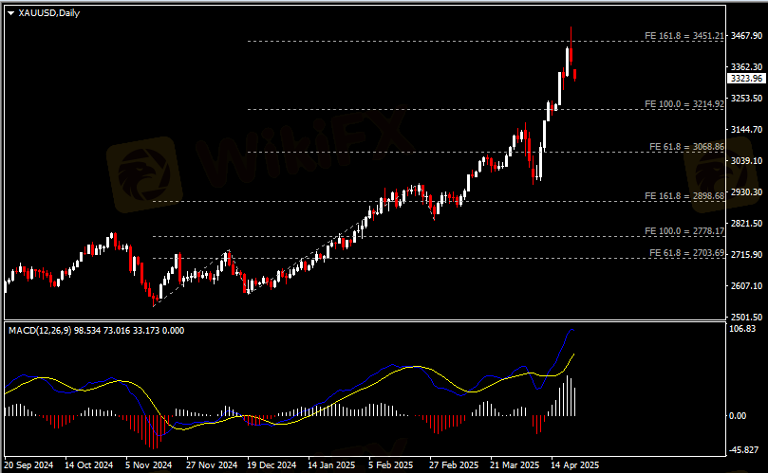
Task: Click the MACD scale value 106.83
Action: click(742, 329)
